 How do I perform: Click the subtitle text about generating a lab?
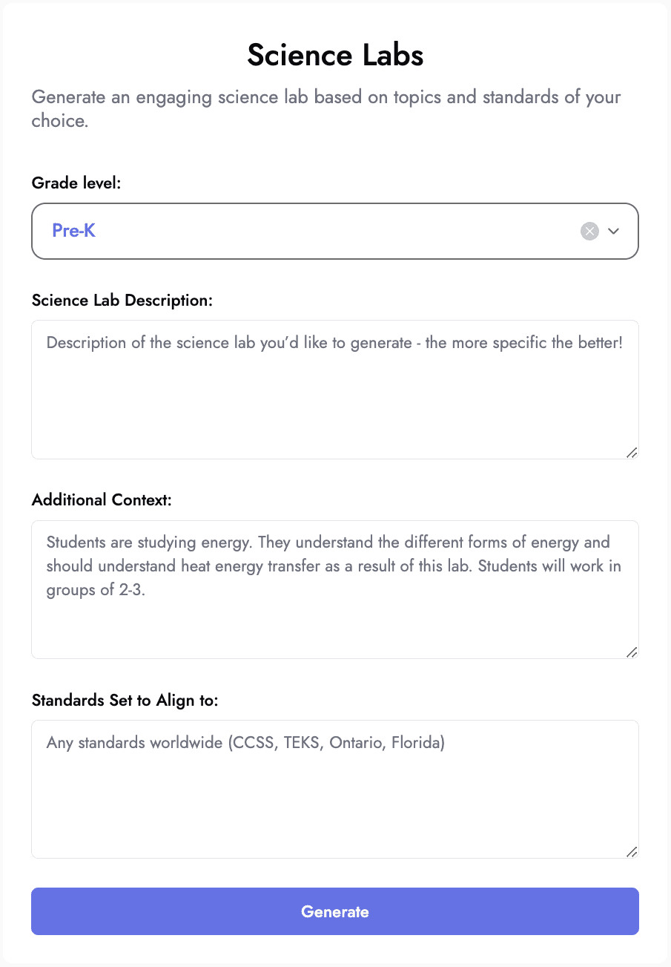(x=326, y=108)
